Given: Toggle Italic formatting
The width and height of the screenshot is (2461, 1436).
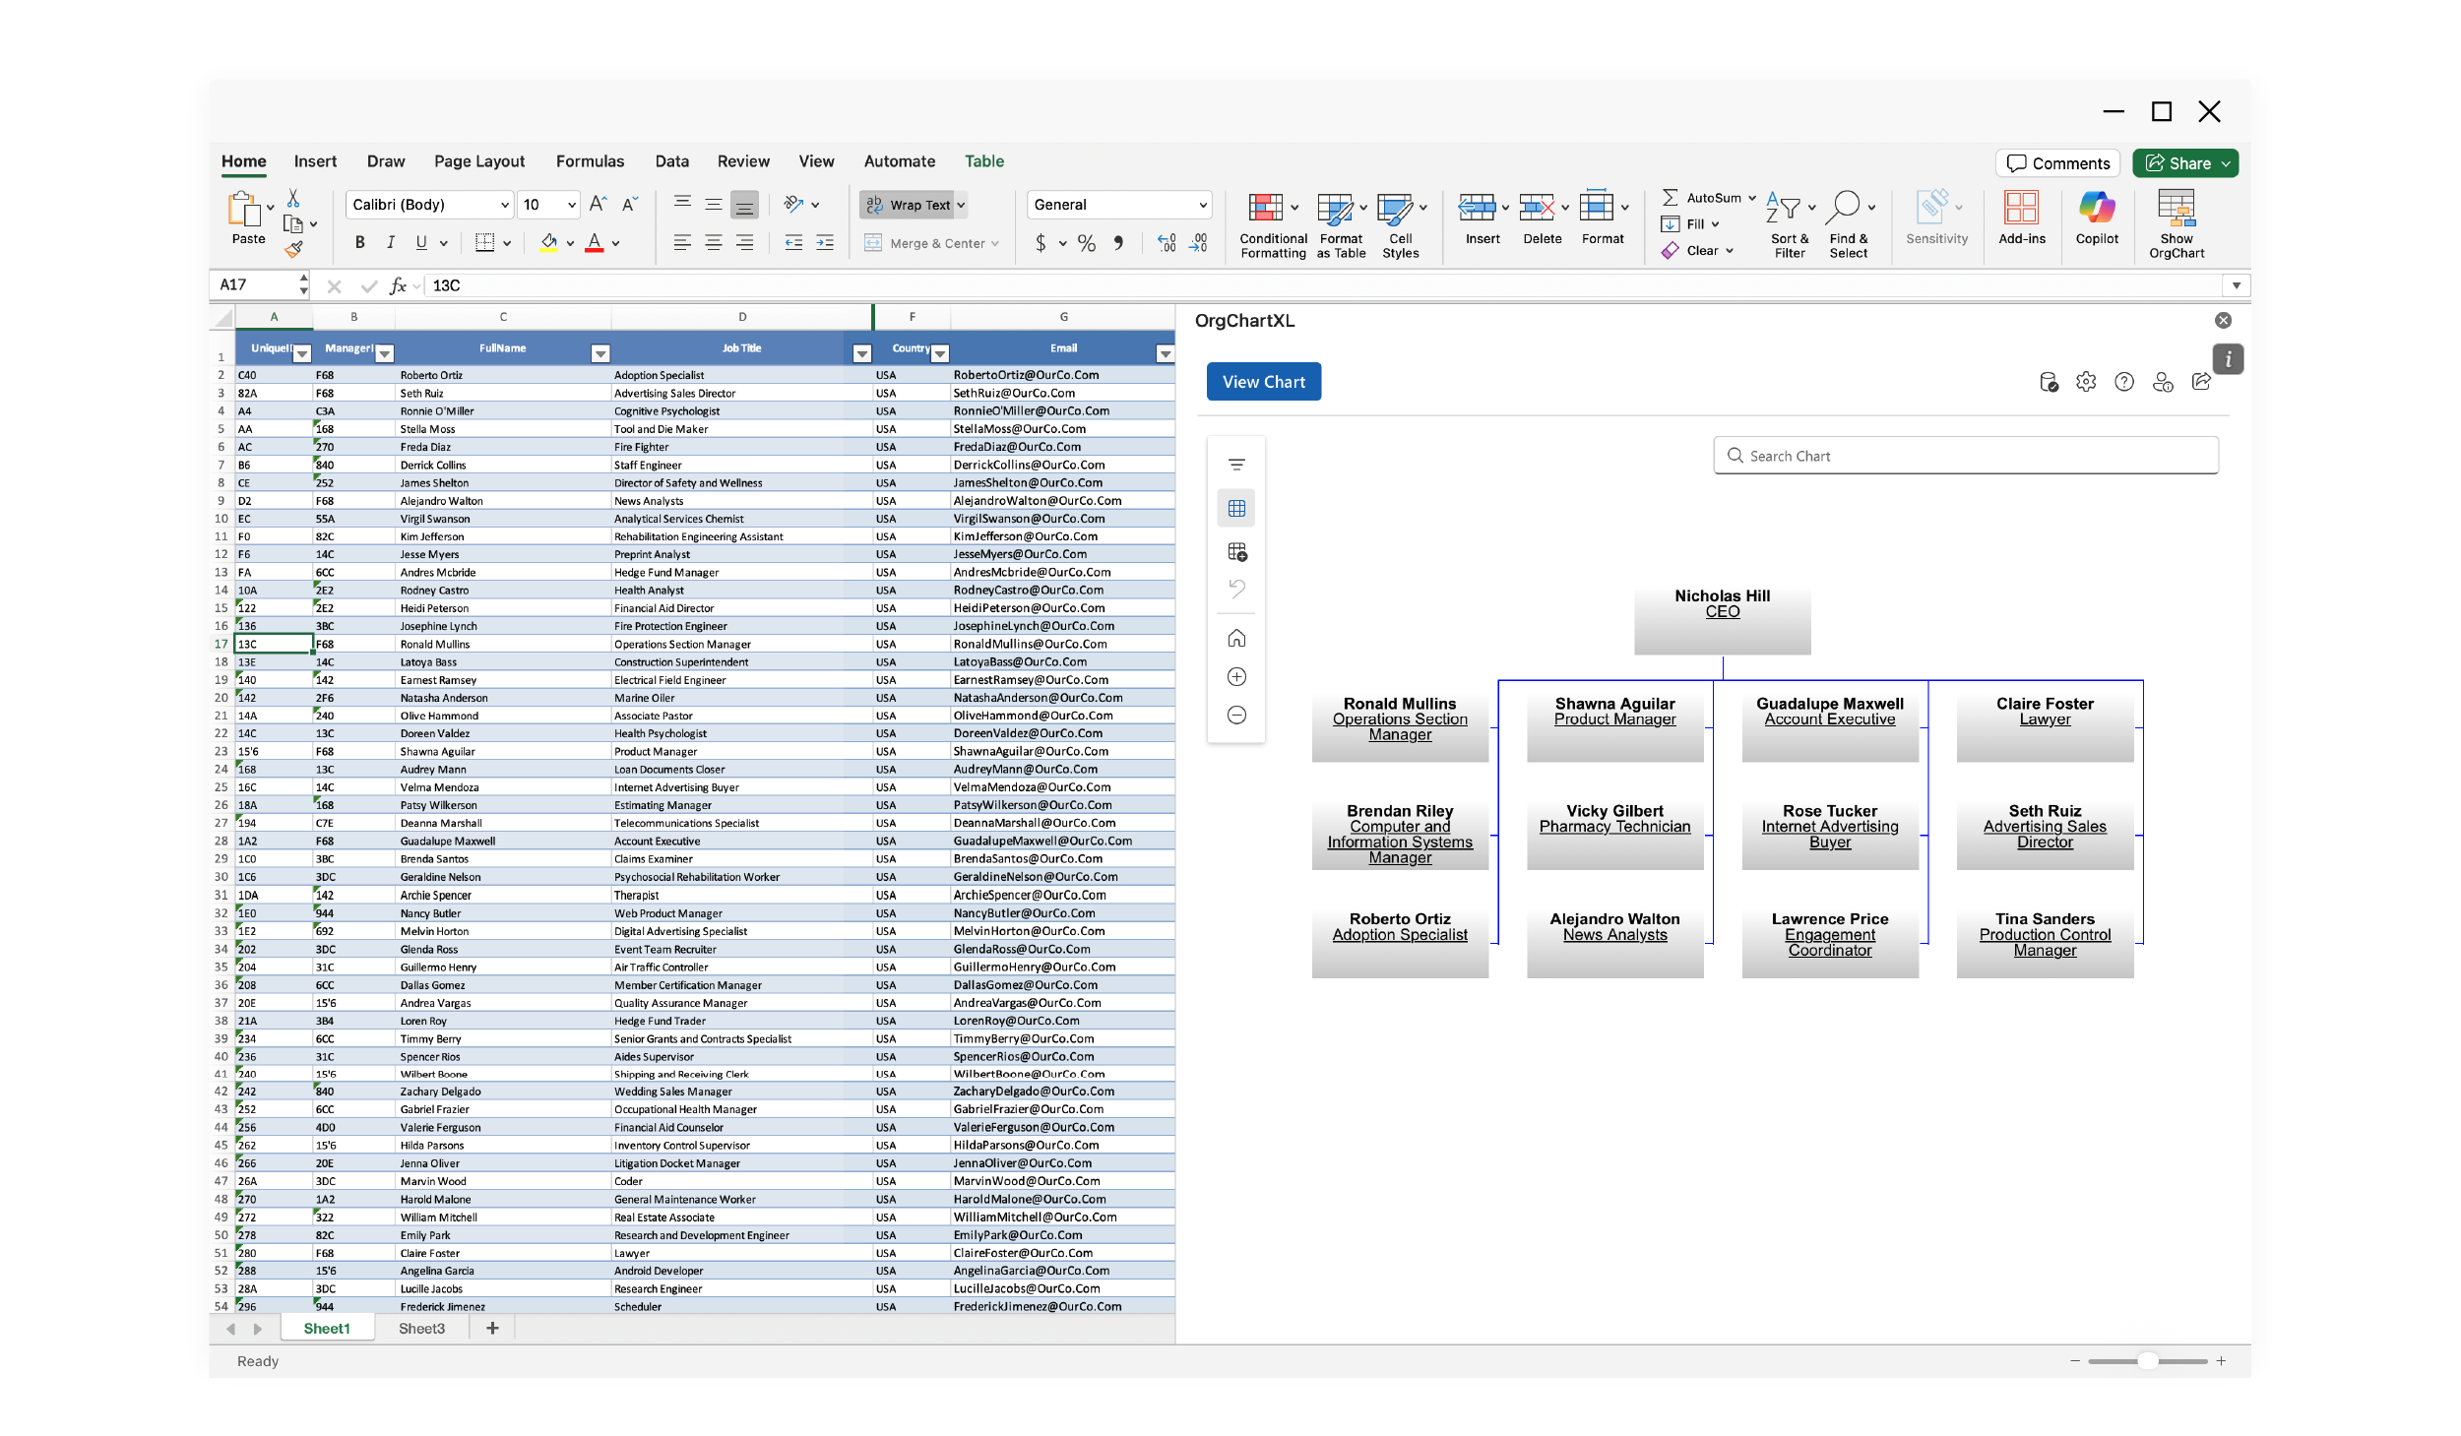Looking at the screenshot, I should [391, 243].
